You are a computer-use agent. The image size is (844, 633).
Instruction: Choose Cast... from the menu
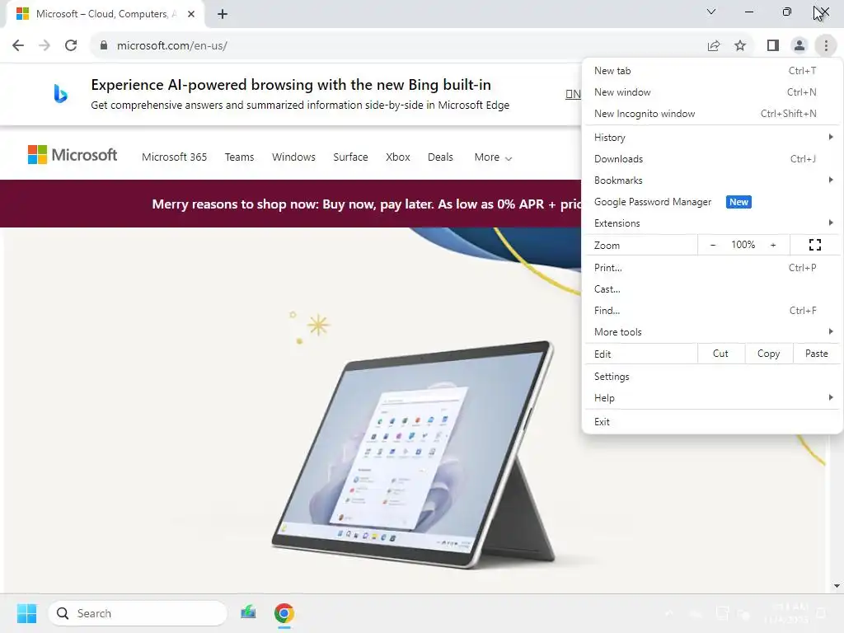click(711, 289)
